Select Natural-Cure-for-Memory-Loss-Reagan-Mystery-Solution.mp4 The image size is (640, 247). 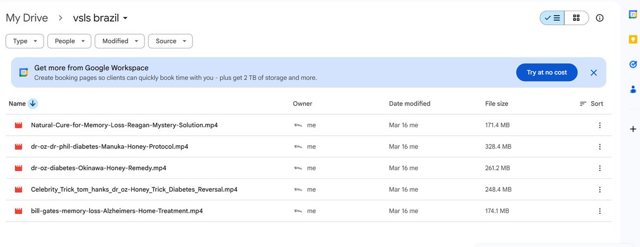pyautogui.click(x=124, y=125)
